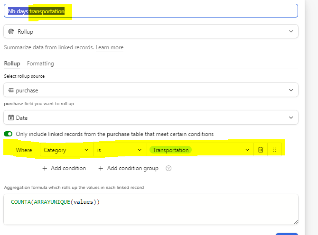Click the chevron of the Rollup type selector
This screenshot has height=235, width=318.
tap(291, 31)
